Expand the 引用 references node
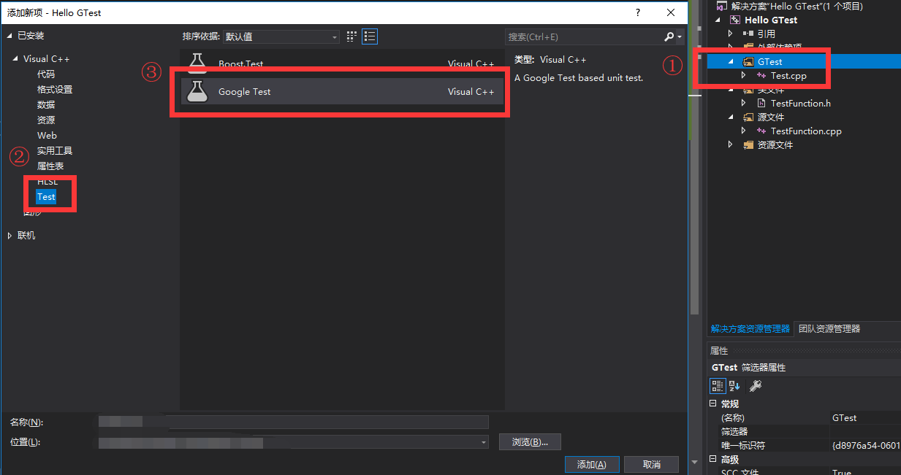 pos(730,34)
